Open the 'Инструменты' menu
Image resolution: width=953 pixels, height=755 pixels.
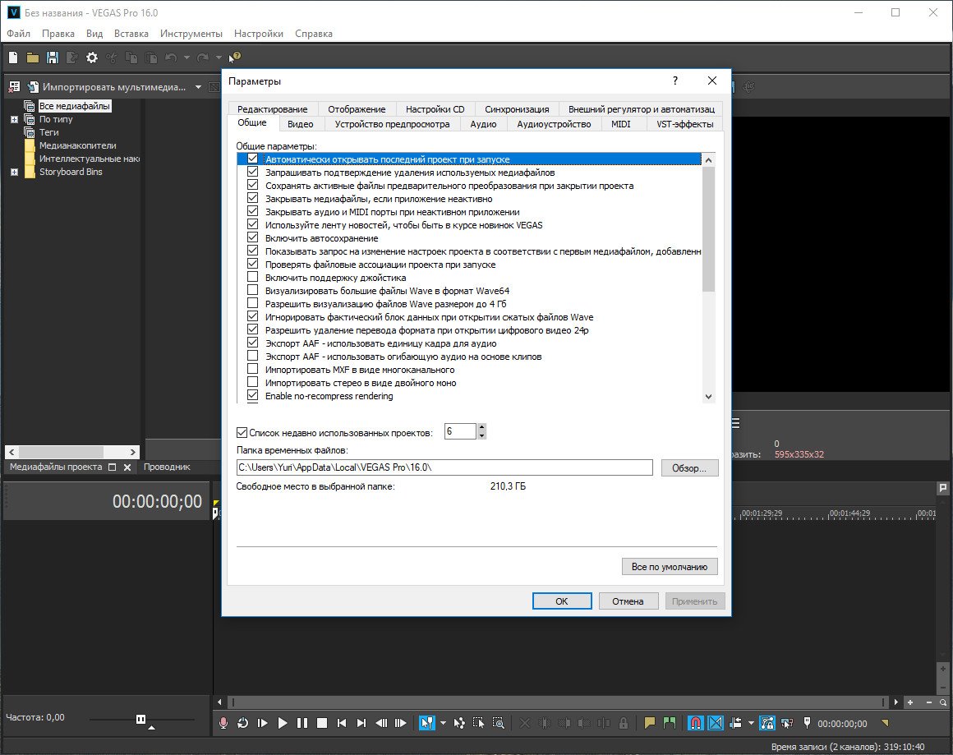pos(191,34)
